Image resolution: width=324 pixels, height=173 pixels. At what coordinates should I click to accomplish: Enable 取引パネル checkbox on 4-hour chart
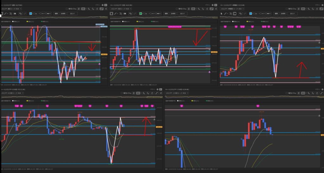[287, 9]
